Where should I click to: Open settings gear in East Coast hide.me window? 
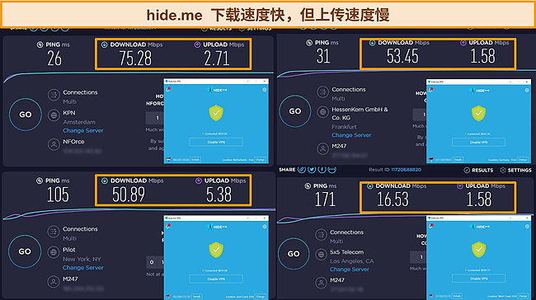(x=264, y=226)
